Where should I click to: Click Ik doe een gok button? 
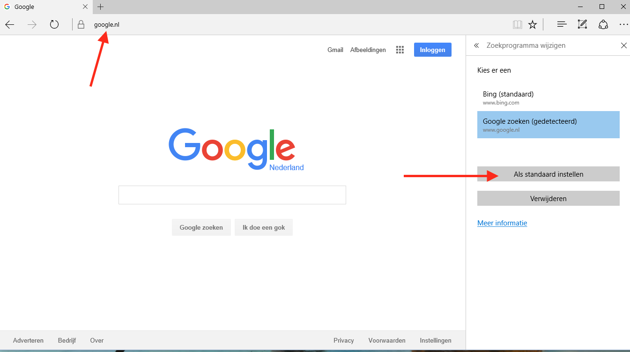(x=264, y=227)
